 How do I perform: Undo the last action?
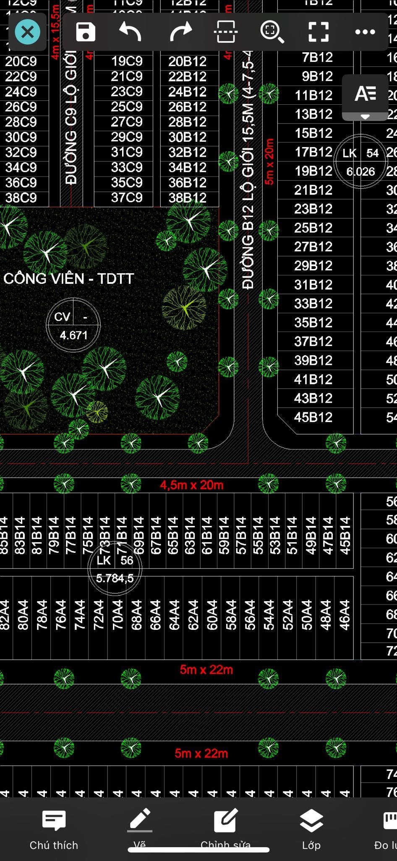coord(130,32)
